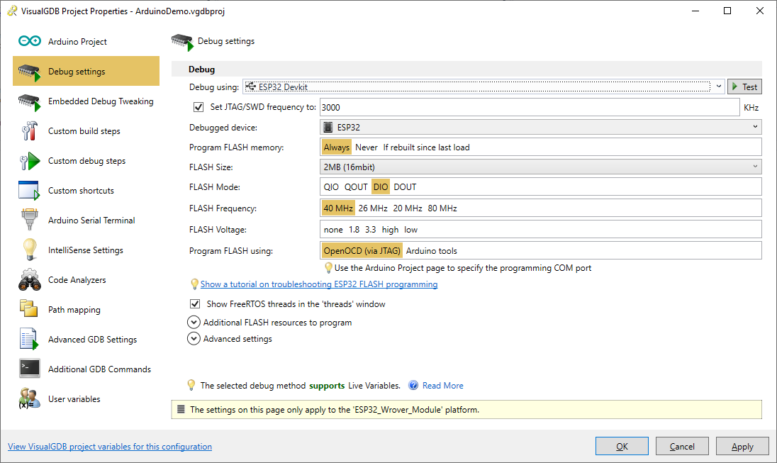Screen dimensions: 777x463
Task: Open ESP32 FLASH troubleshooting tutorial link
Action: [x=318, y=284]
